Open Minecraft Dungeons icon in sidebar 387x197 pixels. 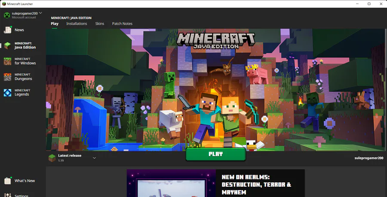(x=7, y=77)
